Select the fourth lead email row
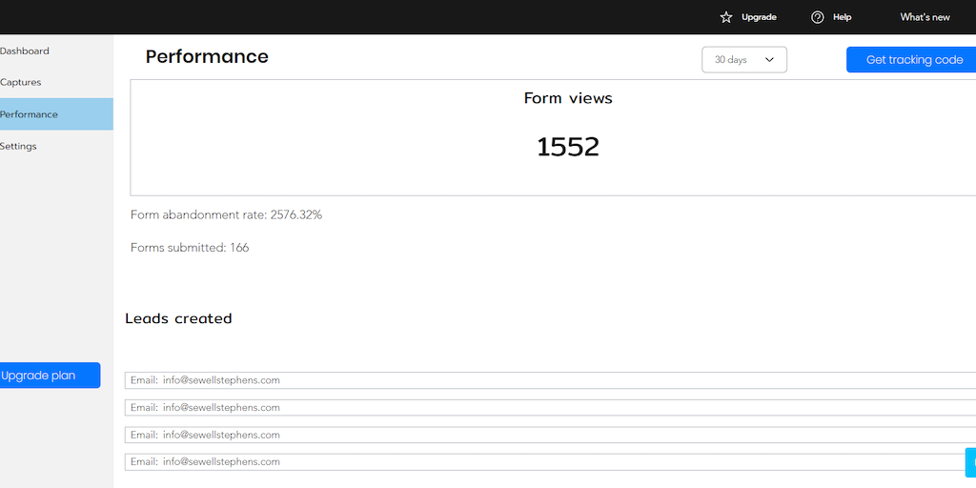 click(550, 461)
